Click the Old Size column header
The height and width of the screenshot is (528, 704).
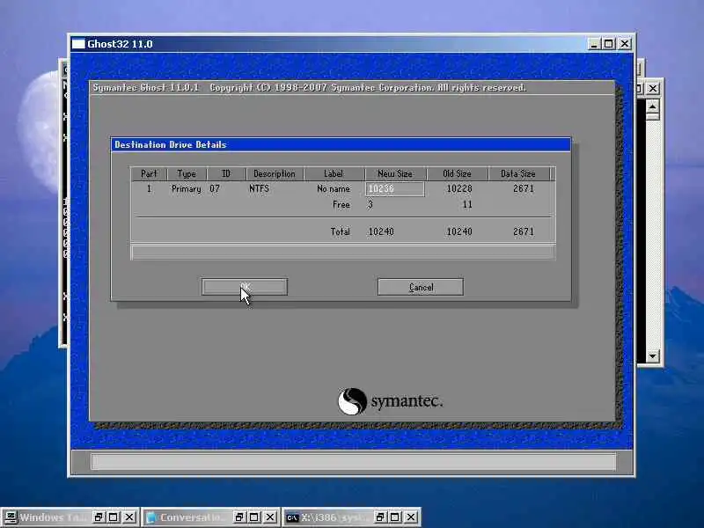[x=457, y=173]
